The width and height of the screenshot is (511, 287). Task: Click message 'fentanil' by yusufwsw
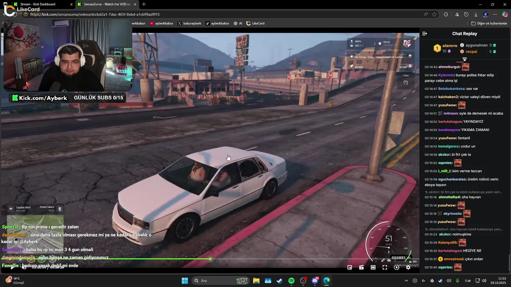[x=464, y=138]
